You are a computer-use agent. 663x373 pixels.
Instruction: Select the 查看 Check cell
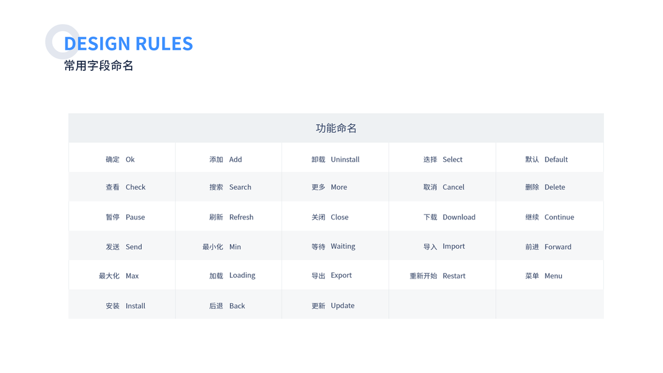(126, 187)
